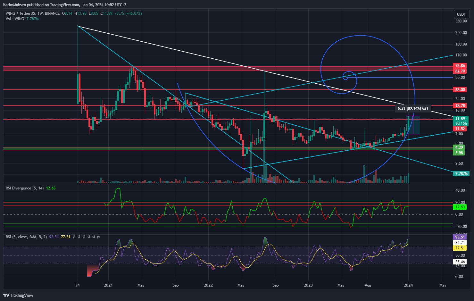Image resolution: width=474 pixels, height=301 pixels.
Task: Click the current price 11.89 label
Action: click(460, 119)
